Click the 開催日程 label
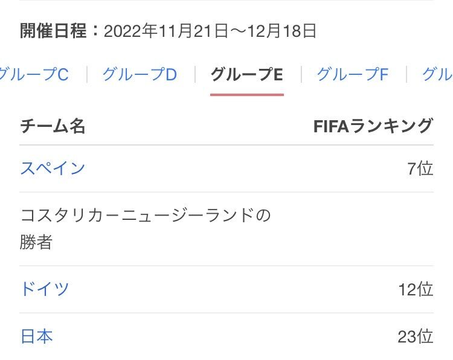 tap(53, 31)
